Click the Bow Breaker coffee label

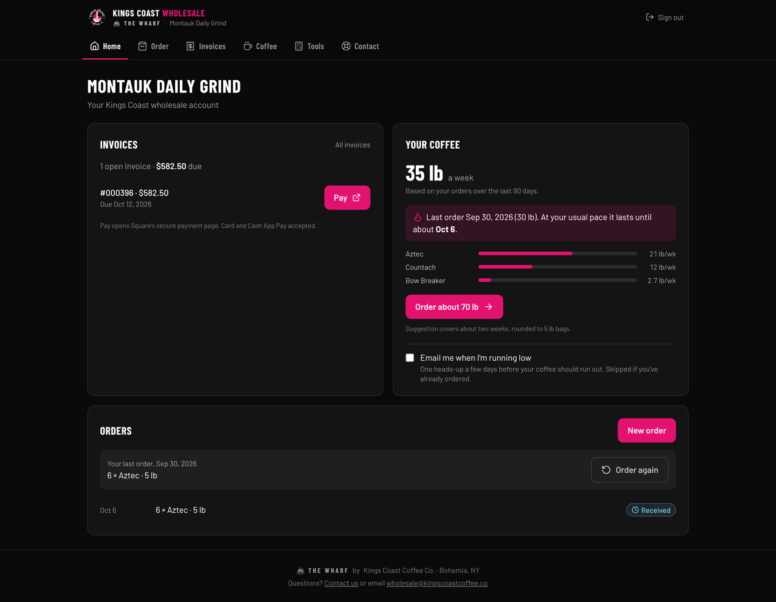[426, 281]
